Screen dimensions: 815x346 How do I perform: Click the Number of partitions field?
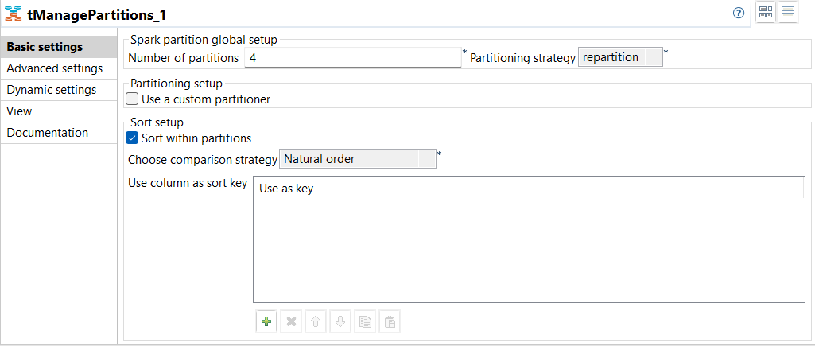352,57
